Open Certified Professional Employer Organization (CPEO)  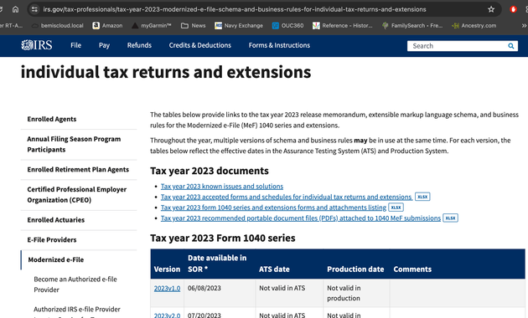click(77, 195)
